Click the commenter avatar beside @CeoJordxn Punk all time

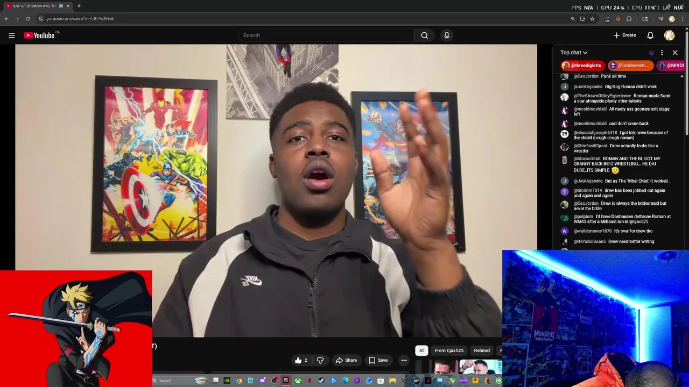[x=564, y=76]
